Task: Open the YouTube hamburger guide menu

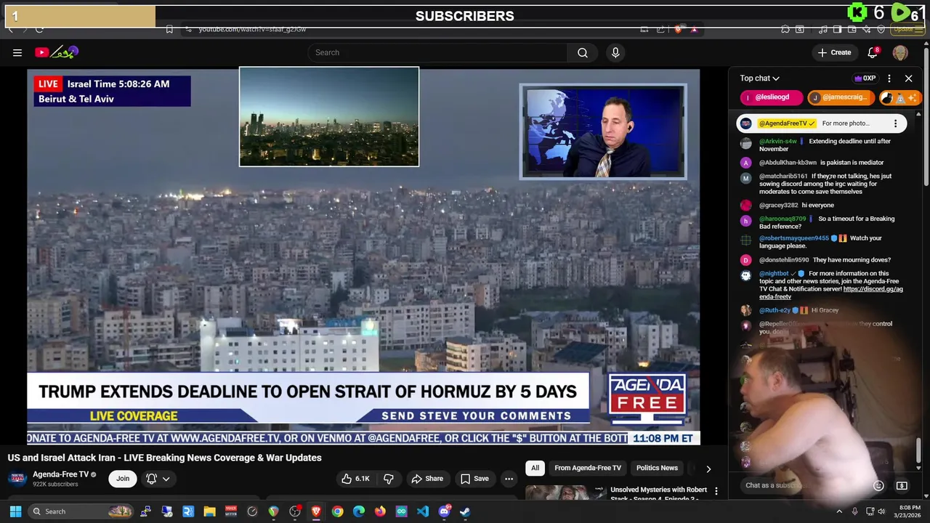Action: 17,52
